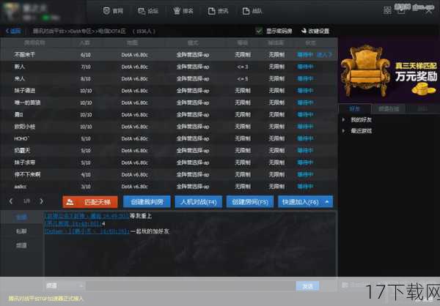Viewport: 440px width, 306px height.
Task: Select the chat tab below 私聊
Action: pyautogui.click(x=21, y=245)
